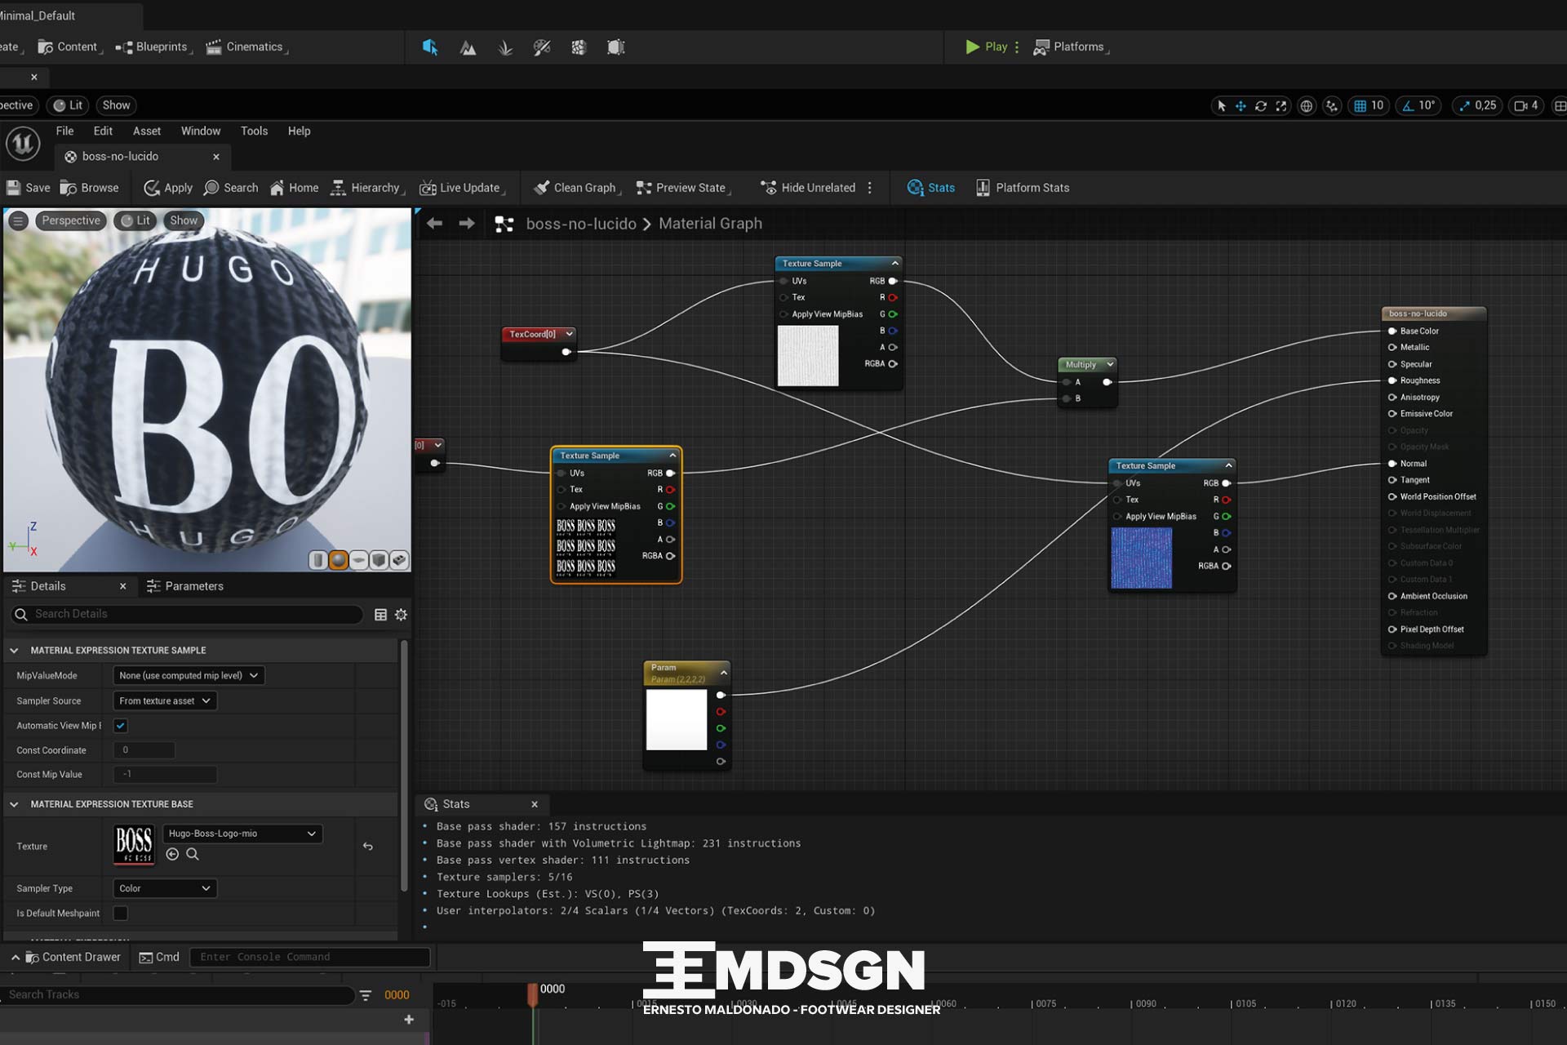Open MipValueMode dropdown

coord(189,676)
